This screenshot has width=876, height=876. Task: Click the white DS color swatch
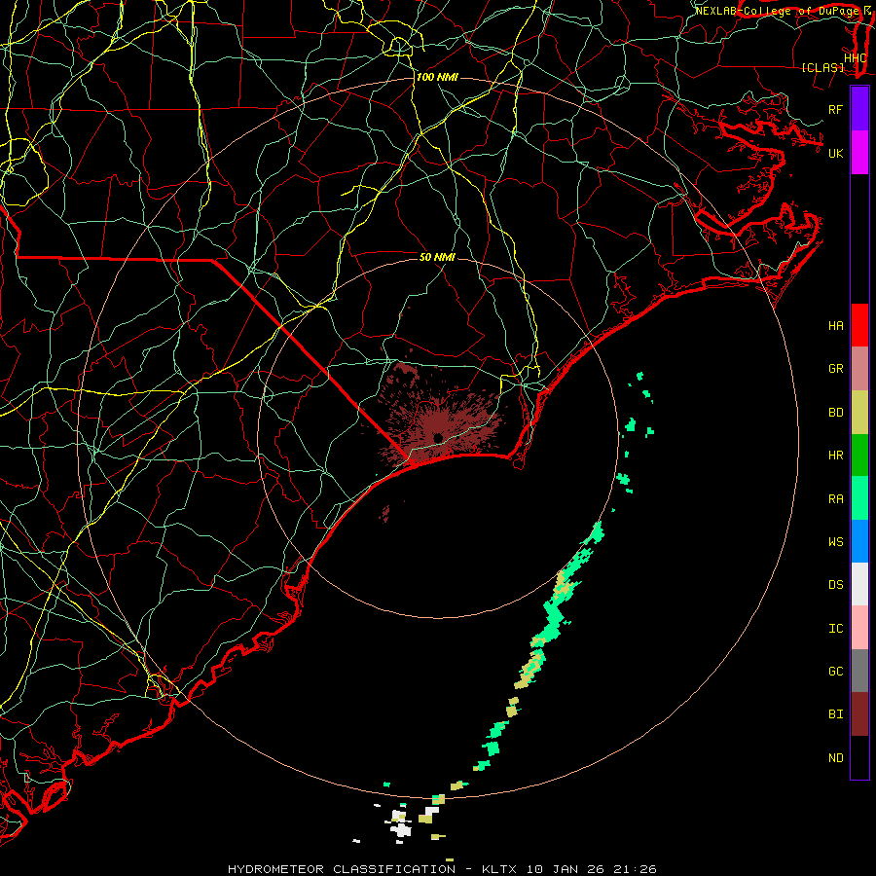click(x=859, y=584)
